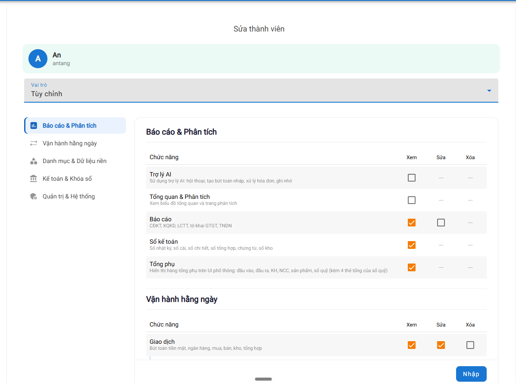Click the Danh mục & Dữ liệu nền shapes icon
The height and width of the screenshot is (383, 516).
point(34,161)
